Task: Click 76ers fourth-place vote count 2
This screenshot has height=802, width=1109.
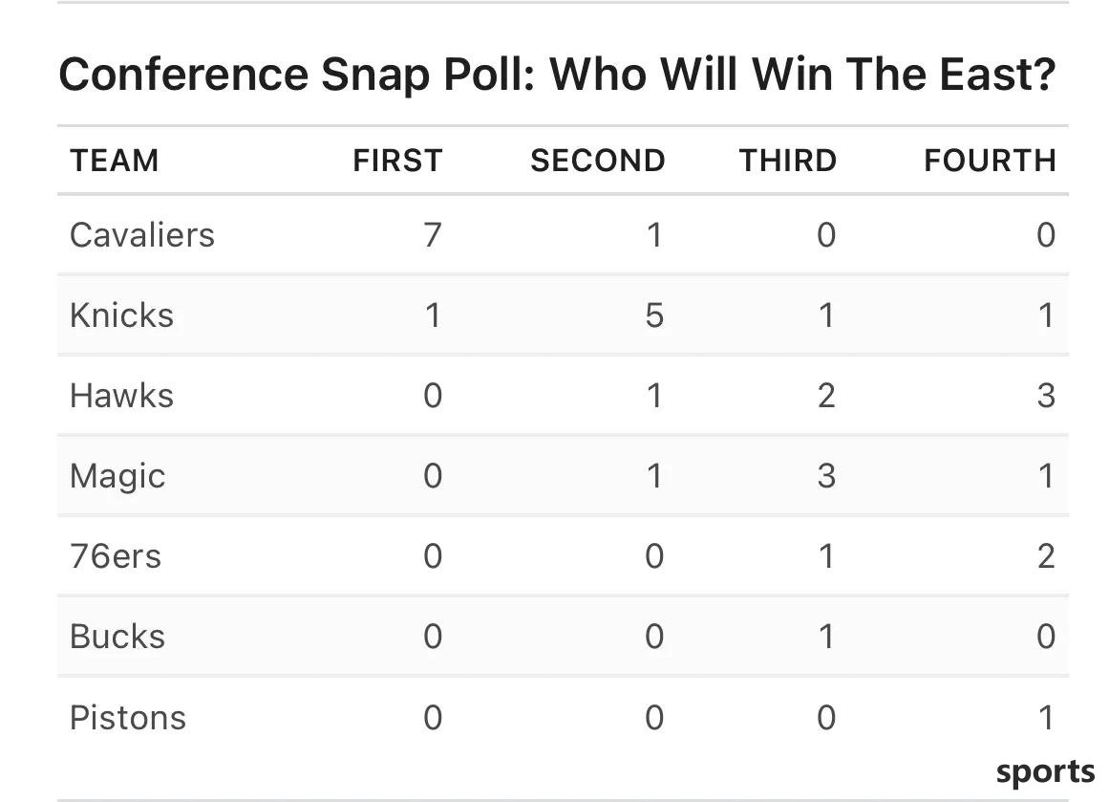Action: [x=1046, y=556]
